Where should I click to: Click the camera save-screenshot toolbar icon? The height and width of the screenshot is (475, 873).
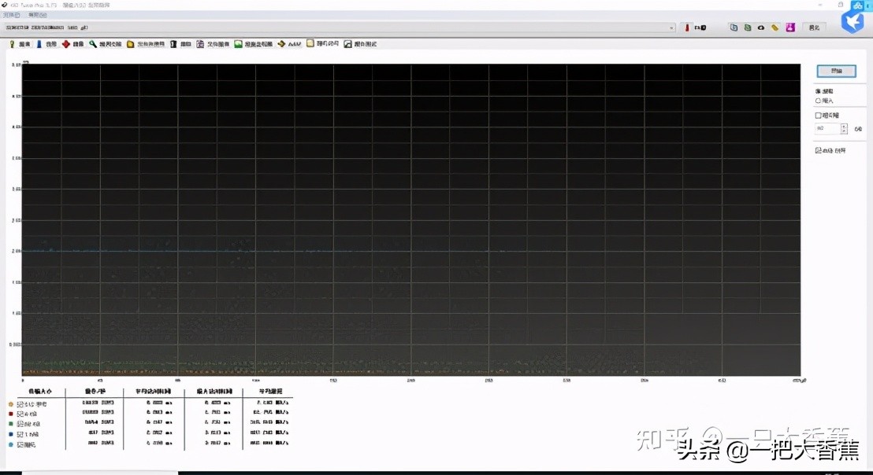point(761,28)
